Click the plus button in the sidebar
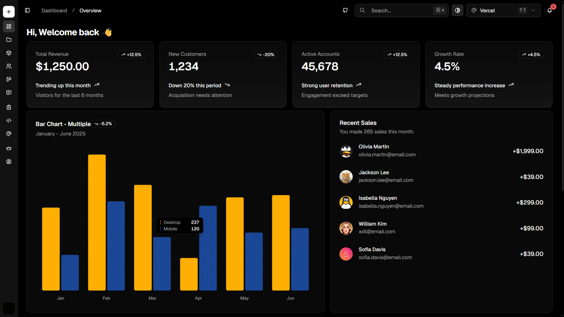Screen dimensions: 564x317 point(9,12)
